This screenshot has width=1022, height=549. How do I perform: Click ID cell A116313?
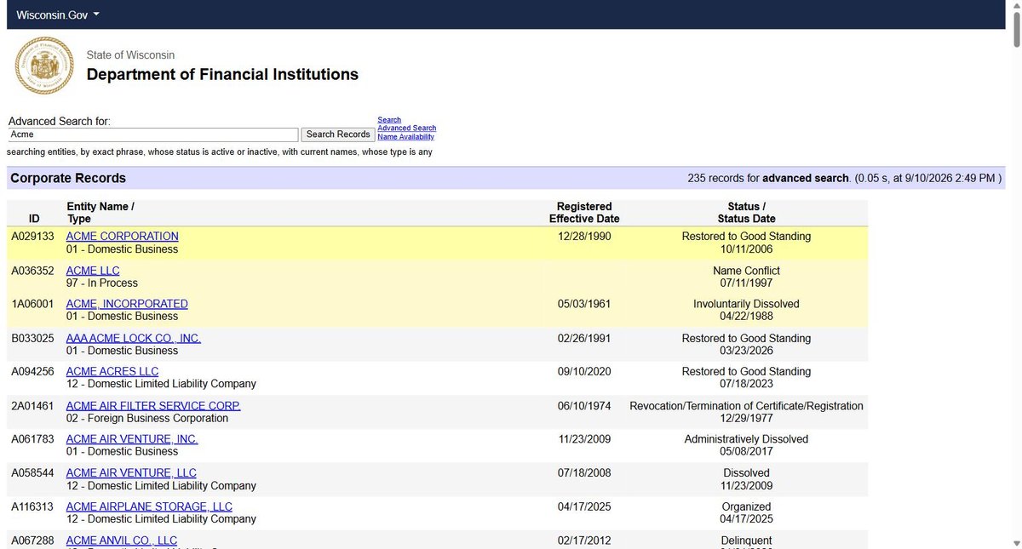click(32, 506)
